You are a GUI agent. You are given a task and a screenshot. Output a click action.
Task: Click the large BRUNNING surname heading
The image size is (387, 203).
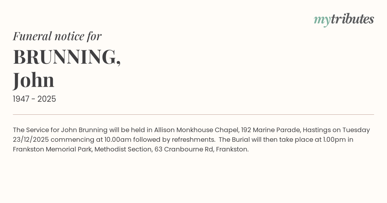66,57
